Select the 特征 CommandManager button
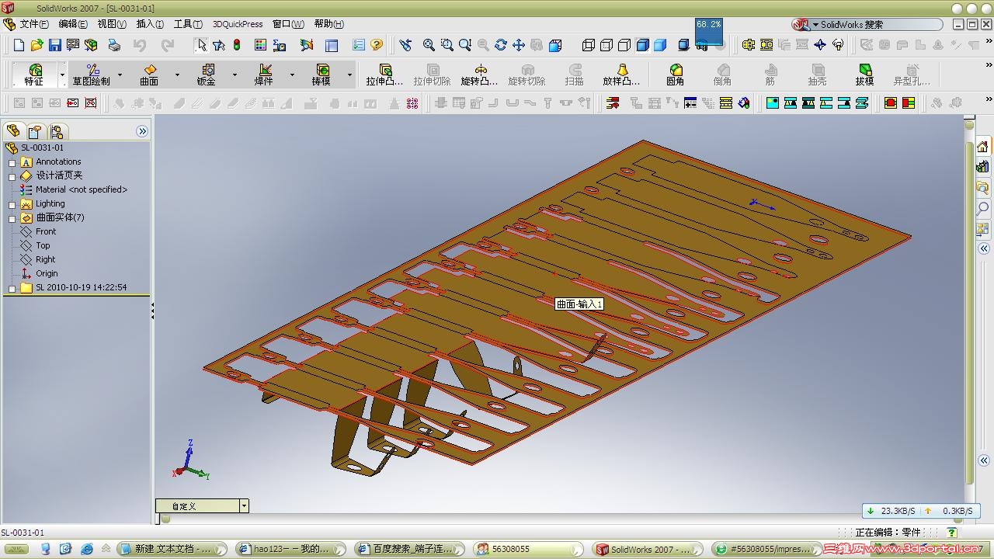 coord(34,75)
